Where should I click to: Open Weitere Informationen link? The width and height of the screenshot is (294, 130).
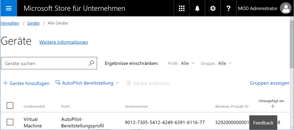[63, 42]
